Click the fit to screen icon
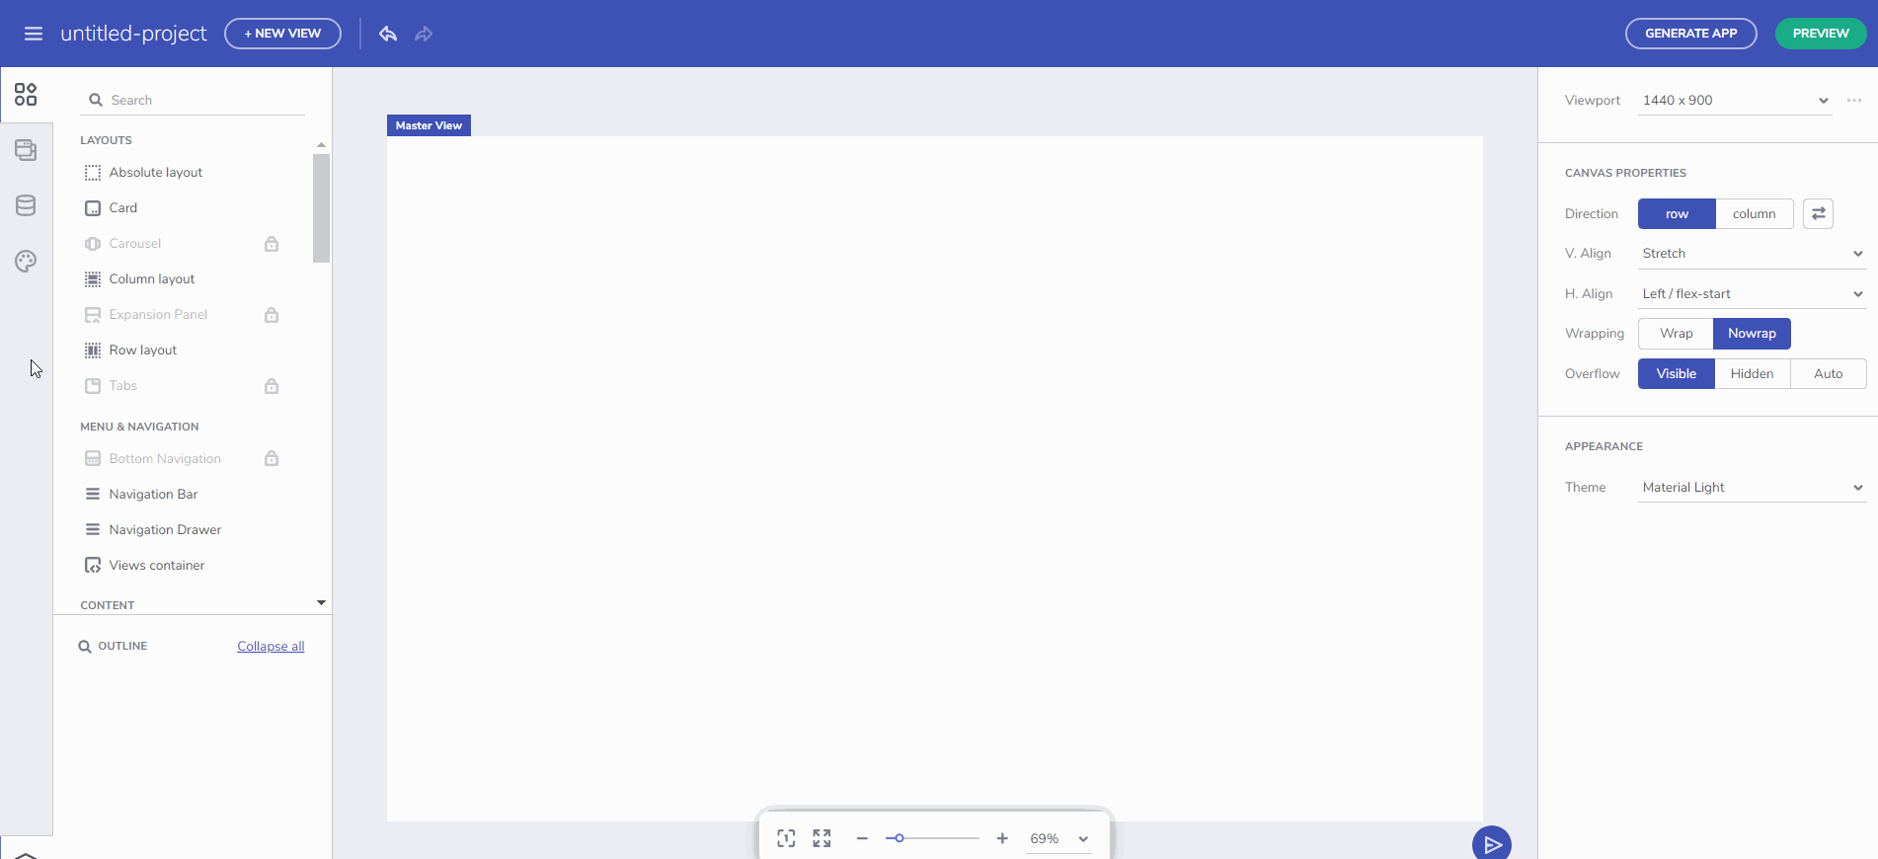 (786, 838)
